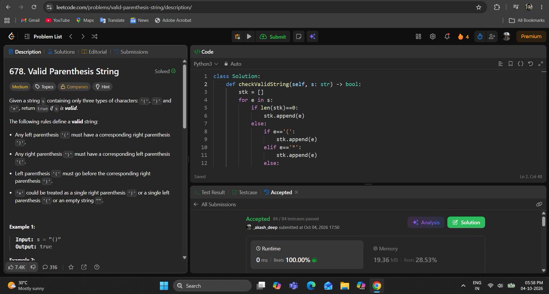Open LeetCode settings gear
This screenshot has width=549, height=294.
[432, 37]
